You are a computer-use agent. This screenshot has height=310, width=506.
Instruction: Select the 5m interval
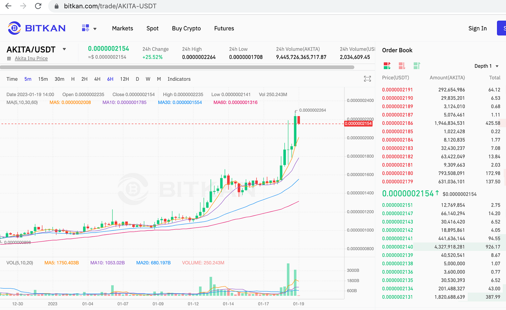pyautogui.click(x=28, y=79)
